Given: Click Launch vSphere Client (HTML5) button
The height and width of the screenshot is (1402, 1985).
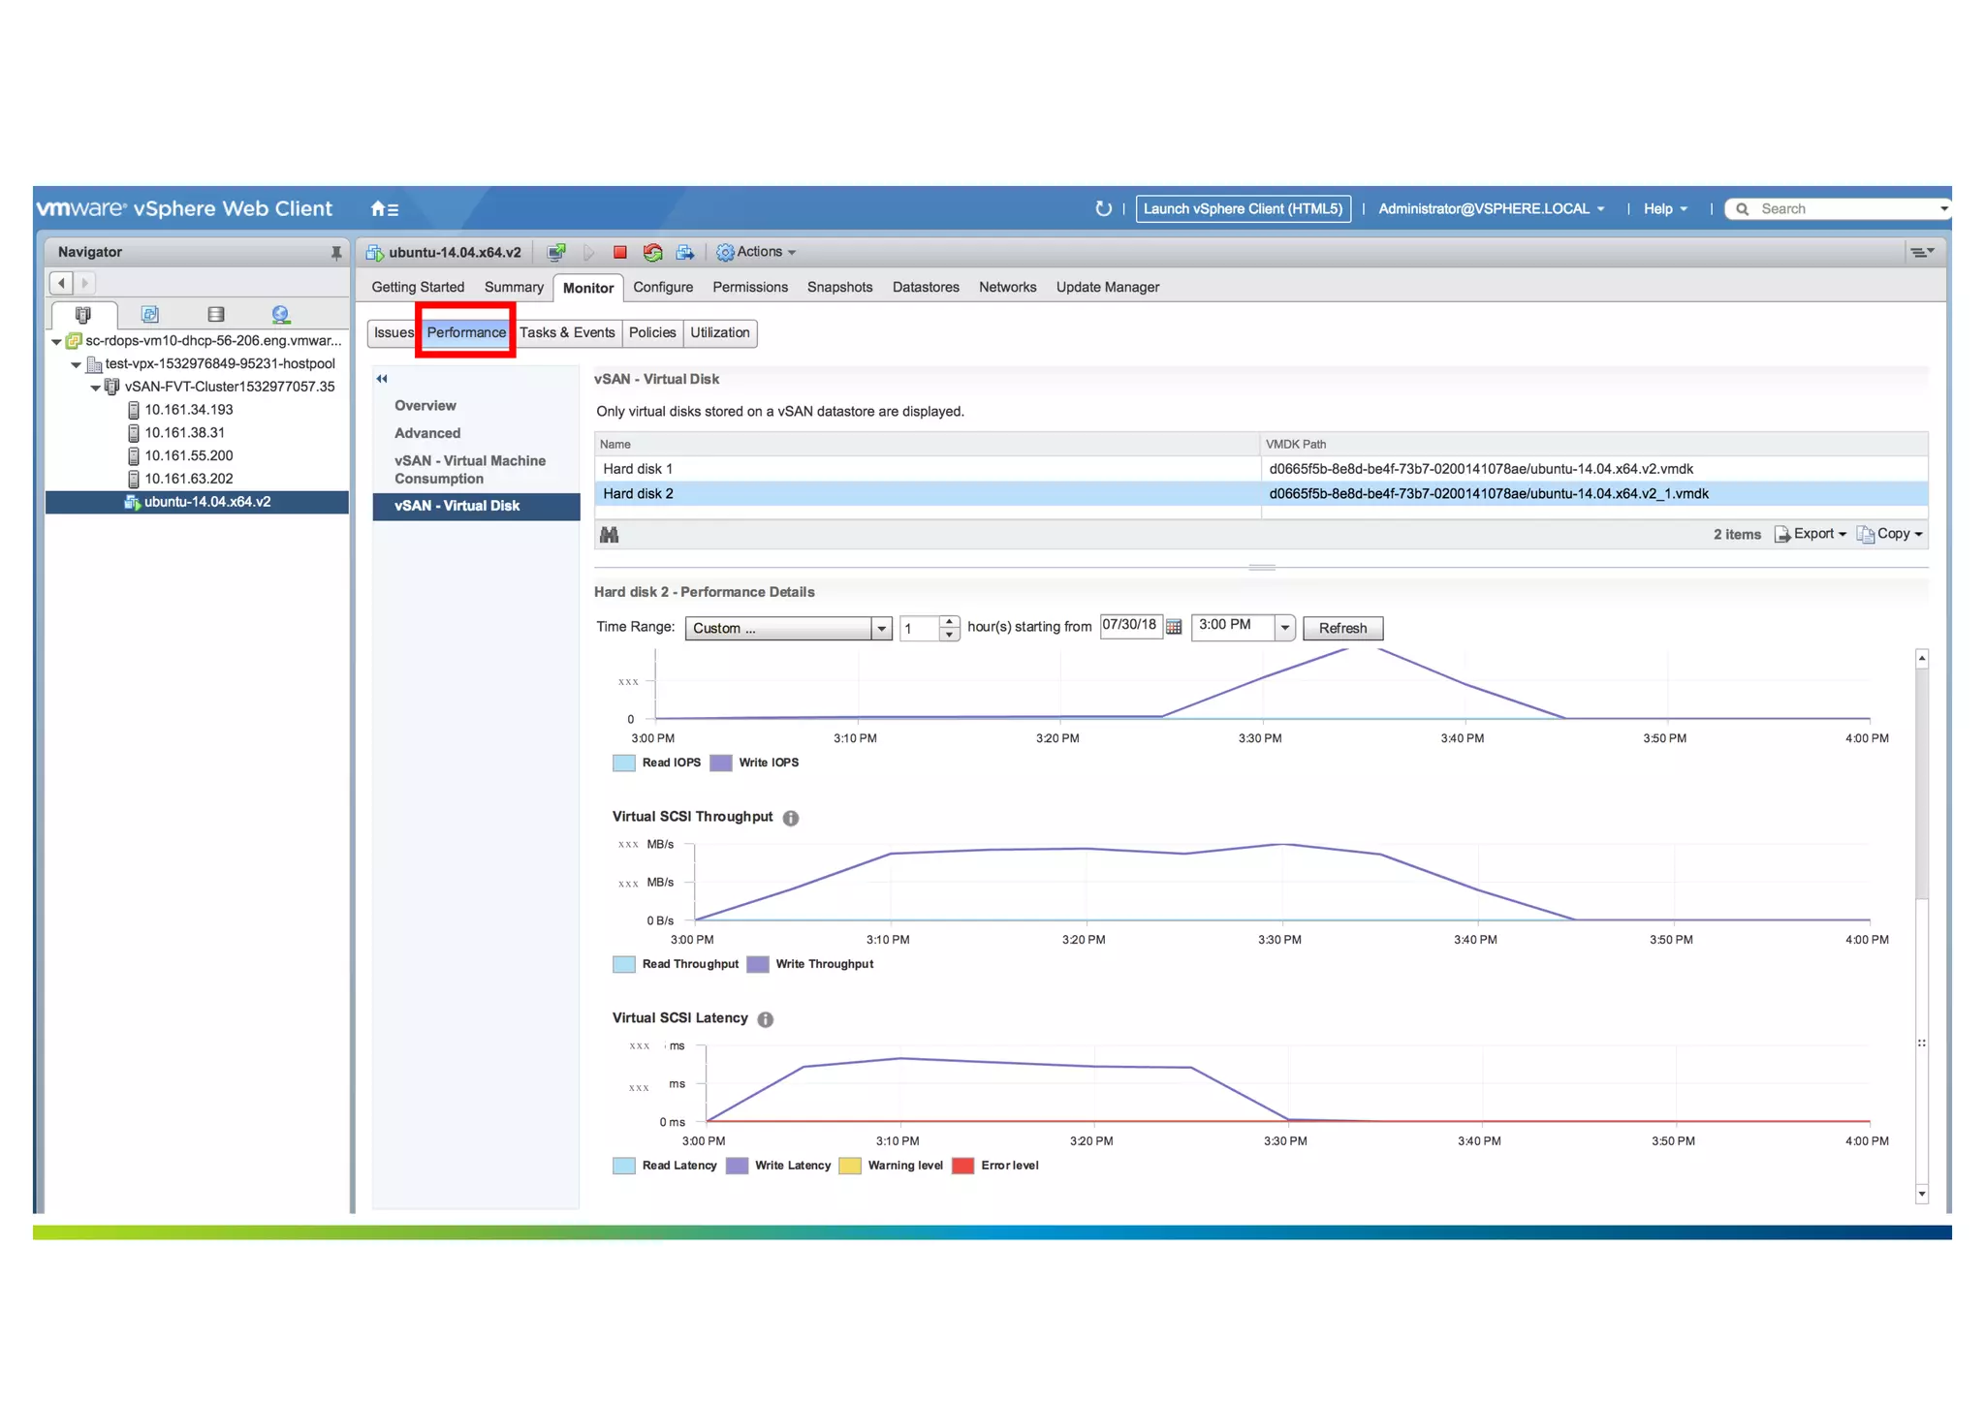Looking at the screenshot, I should 1243,209.
